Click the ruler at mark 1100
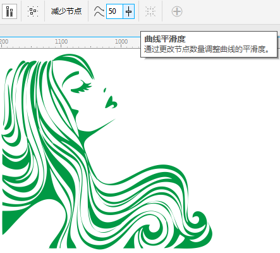The image size is (280, 253). [x=61, y=42]
